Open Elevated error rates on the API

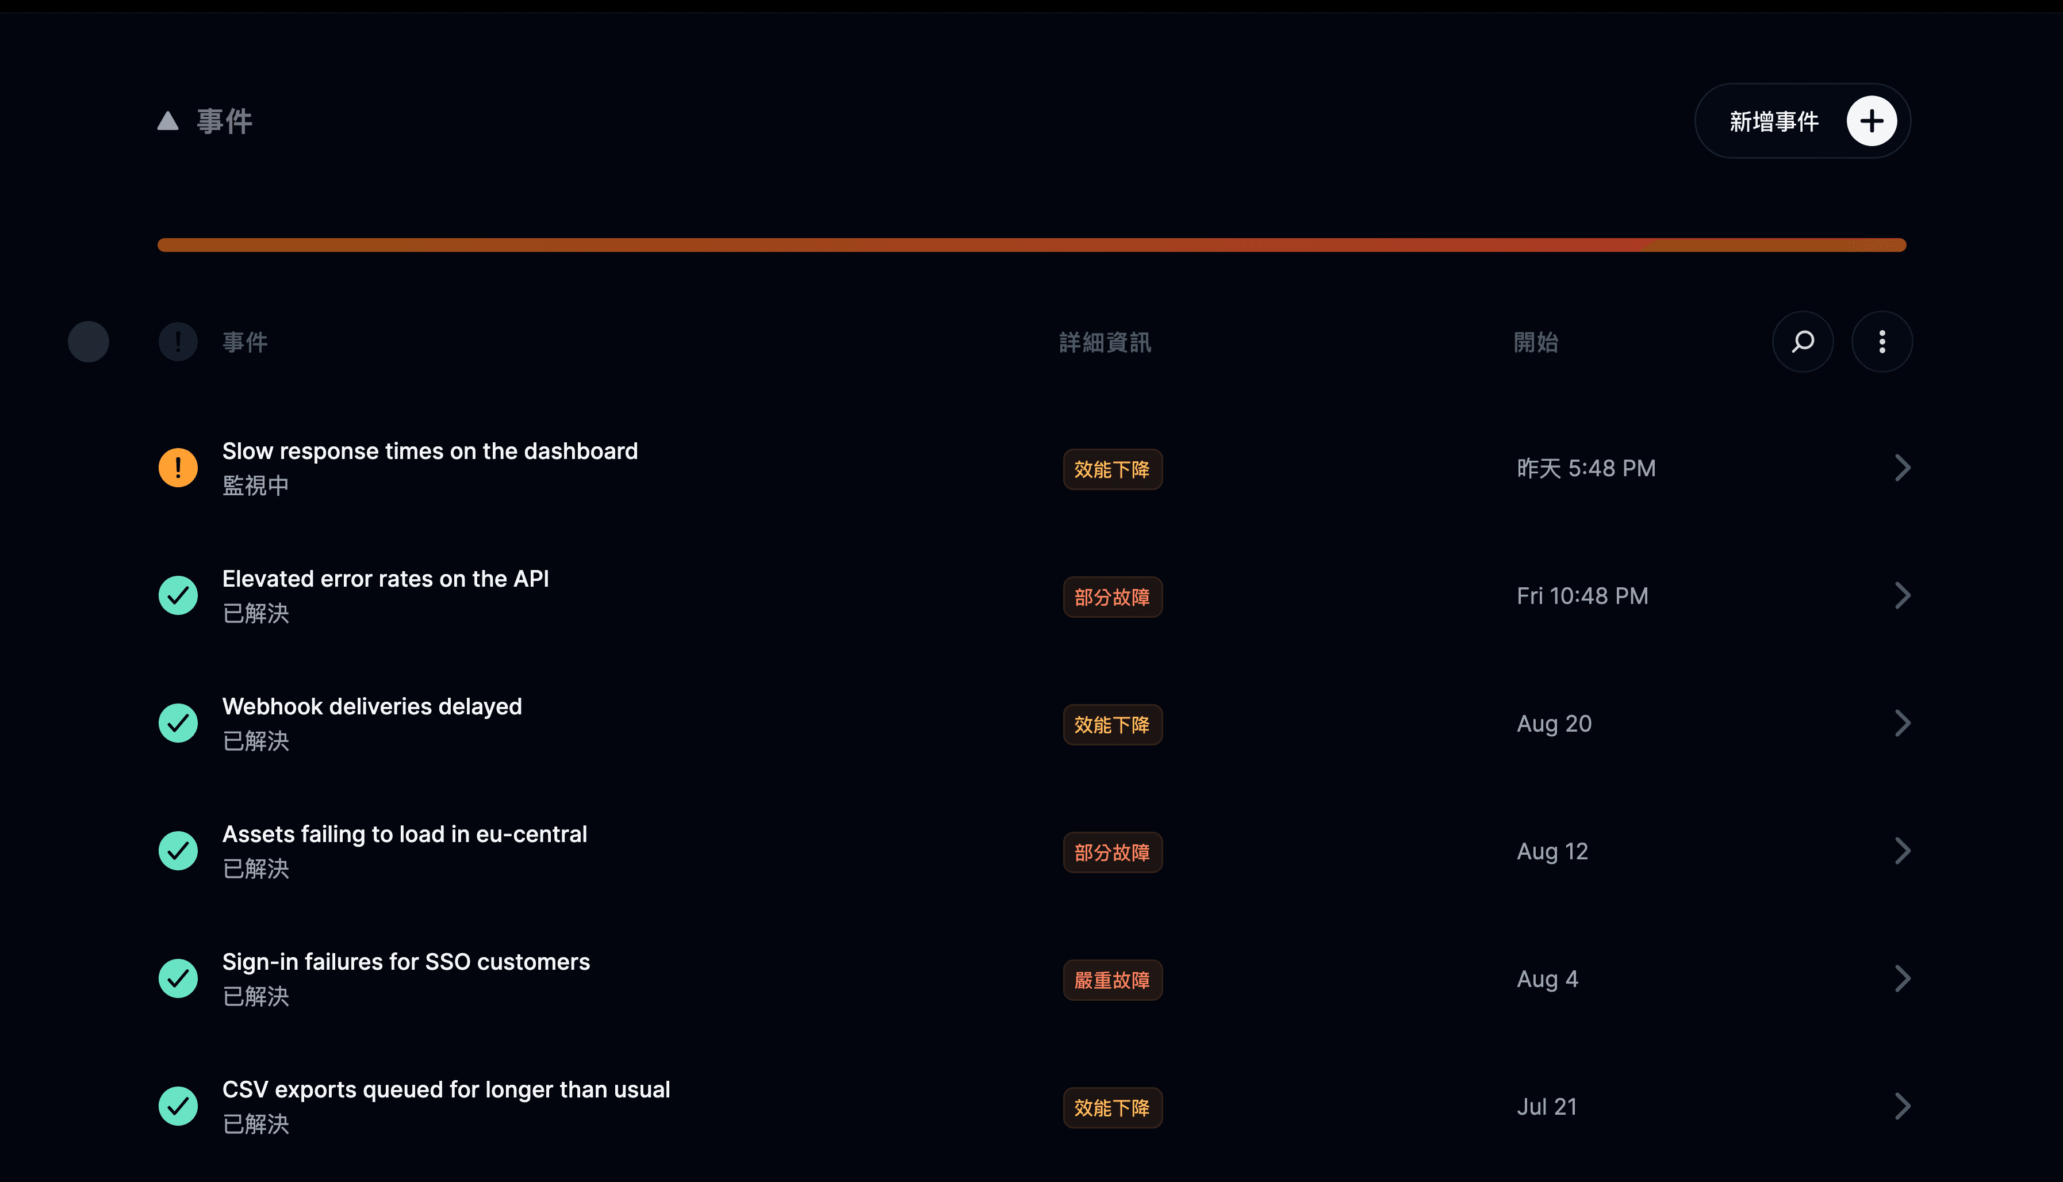pyautogui.click(x=385, y=579)
